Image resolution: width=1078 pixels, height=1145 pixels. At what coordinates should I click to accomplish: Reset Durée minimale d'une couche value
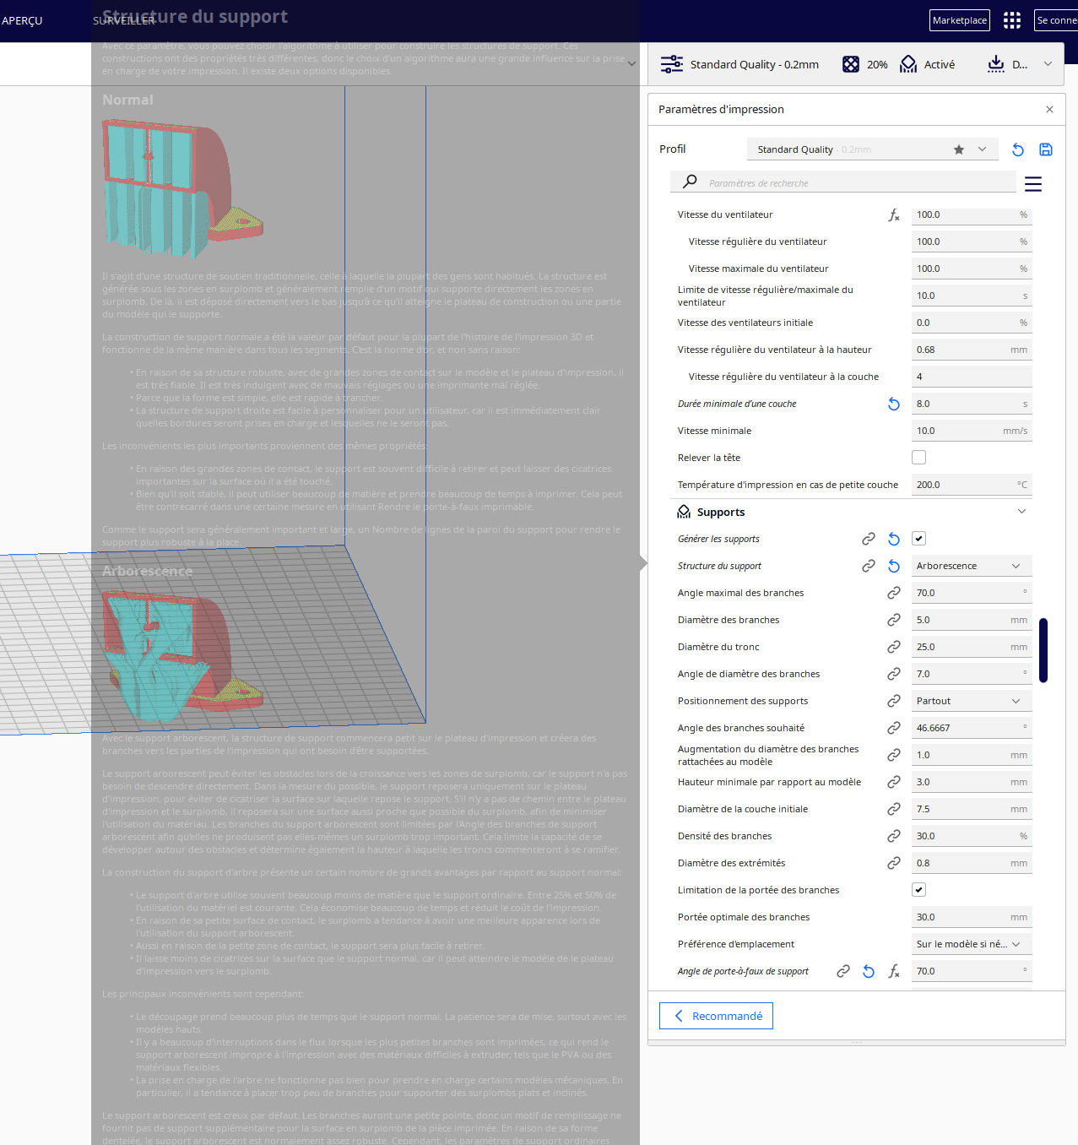point(894,404)
